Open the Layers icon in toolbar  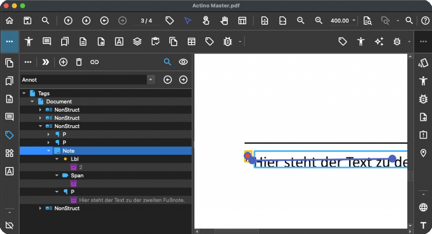[137, 41]
